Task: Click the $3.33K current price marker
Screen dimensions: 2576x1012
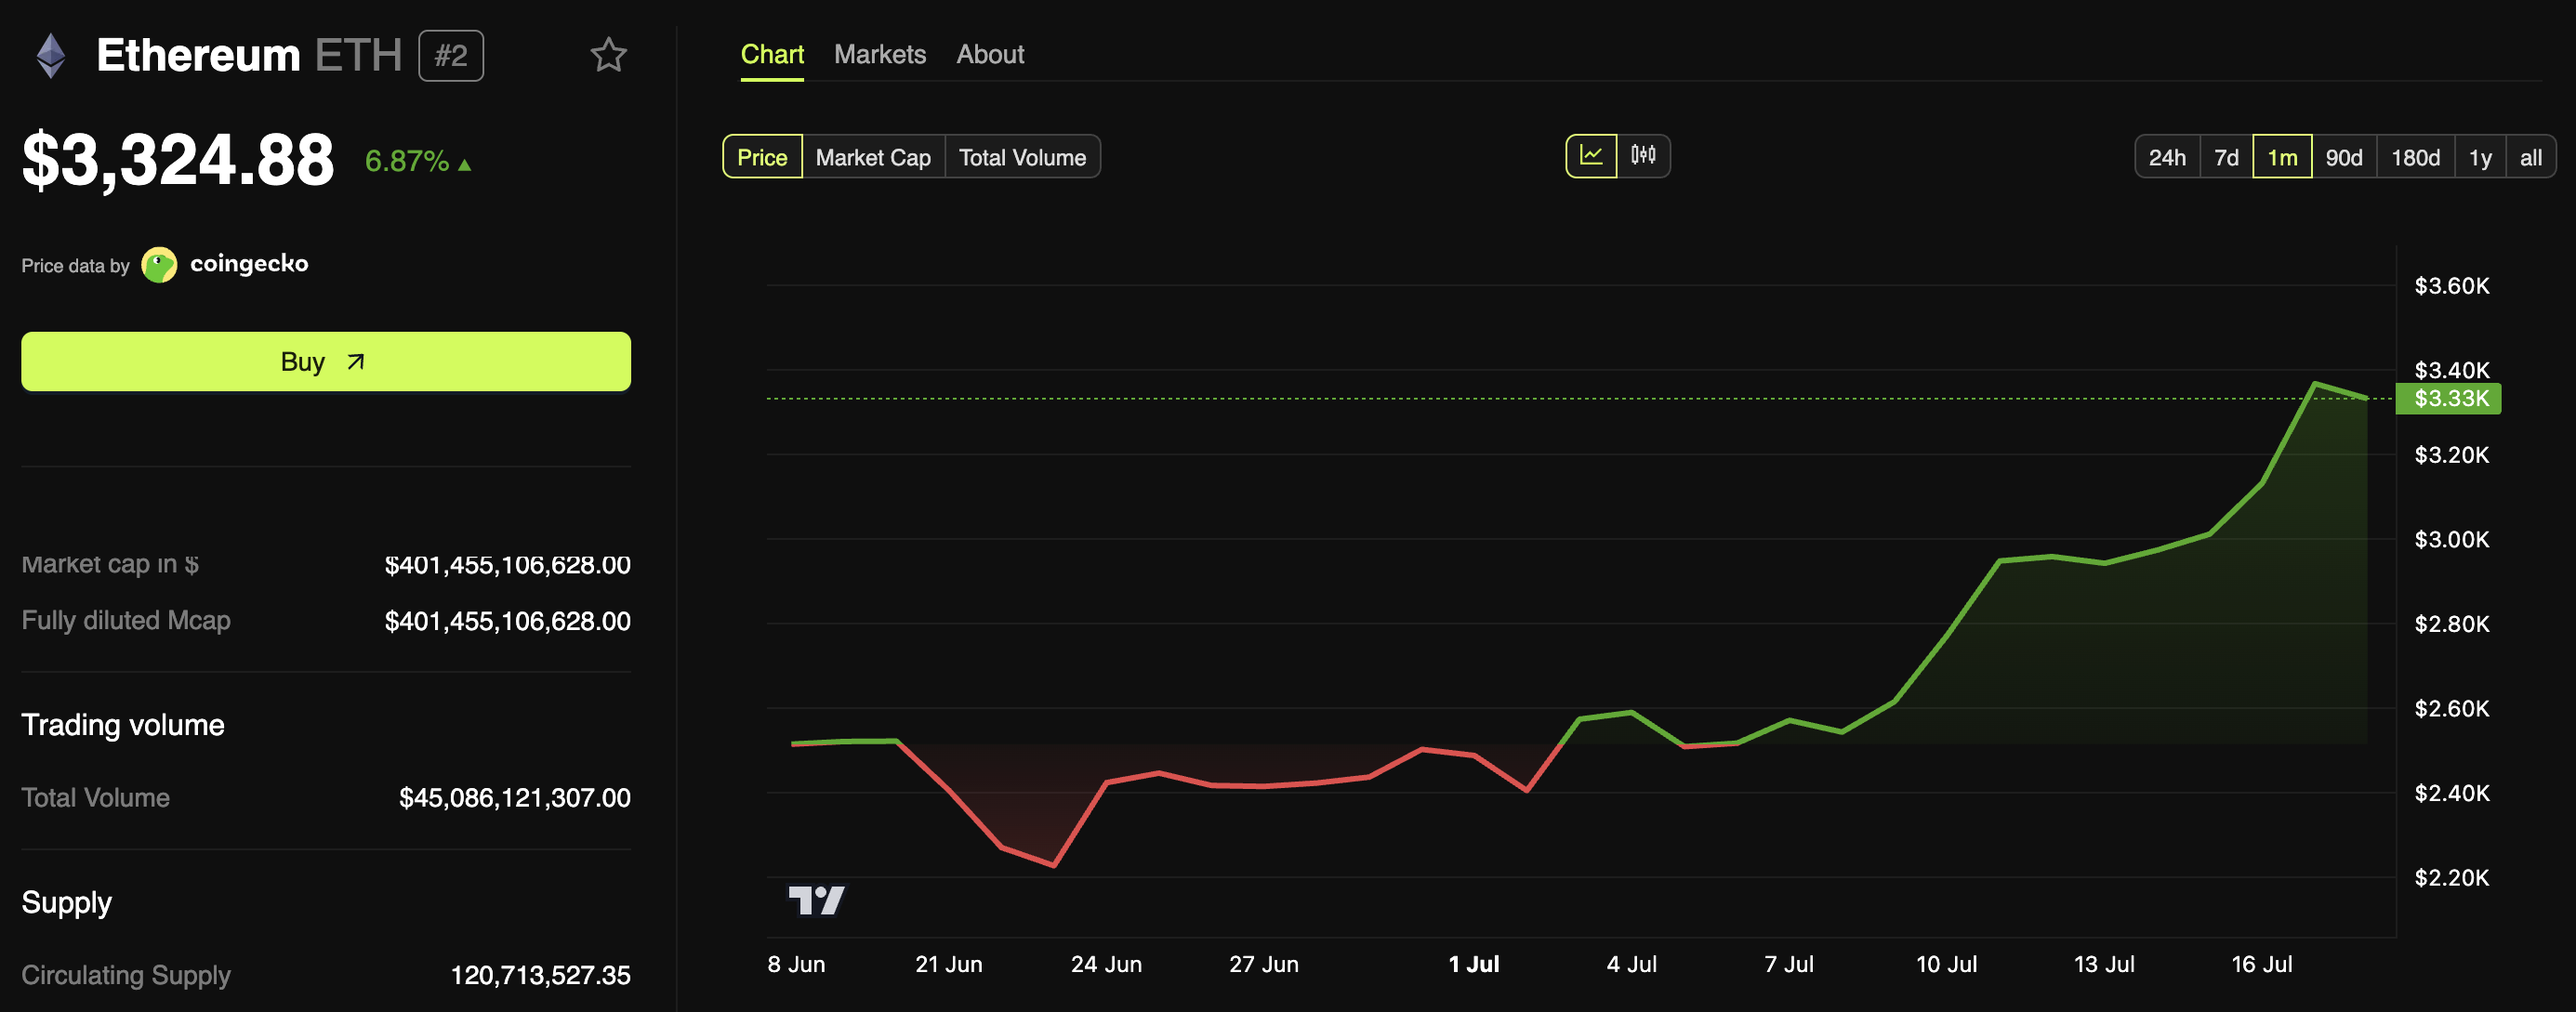Action: pos(2450,398)
